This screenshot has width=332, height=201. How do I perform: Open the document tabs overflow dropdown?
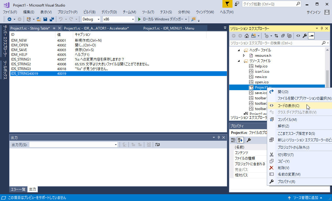[x=225, y=28]
